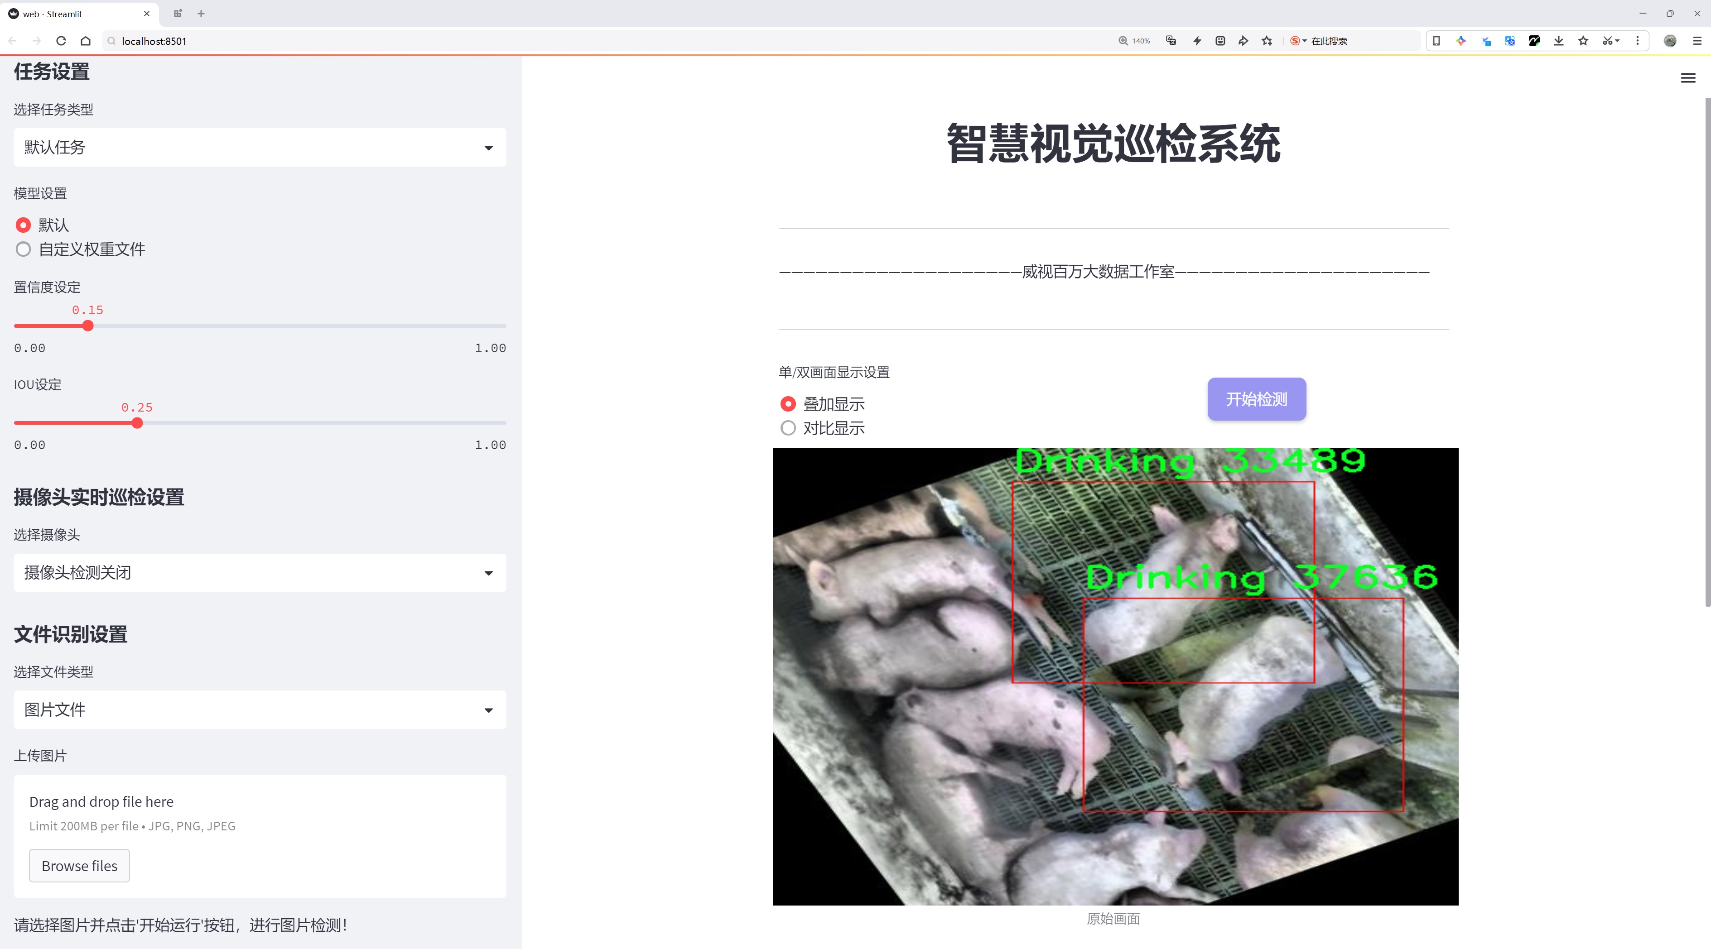The height and width of the screenshot is (949, 1711).
Task: Open the 摄像头检测关闭 camera dropdown
Action: 260,573
